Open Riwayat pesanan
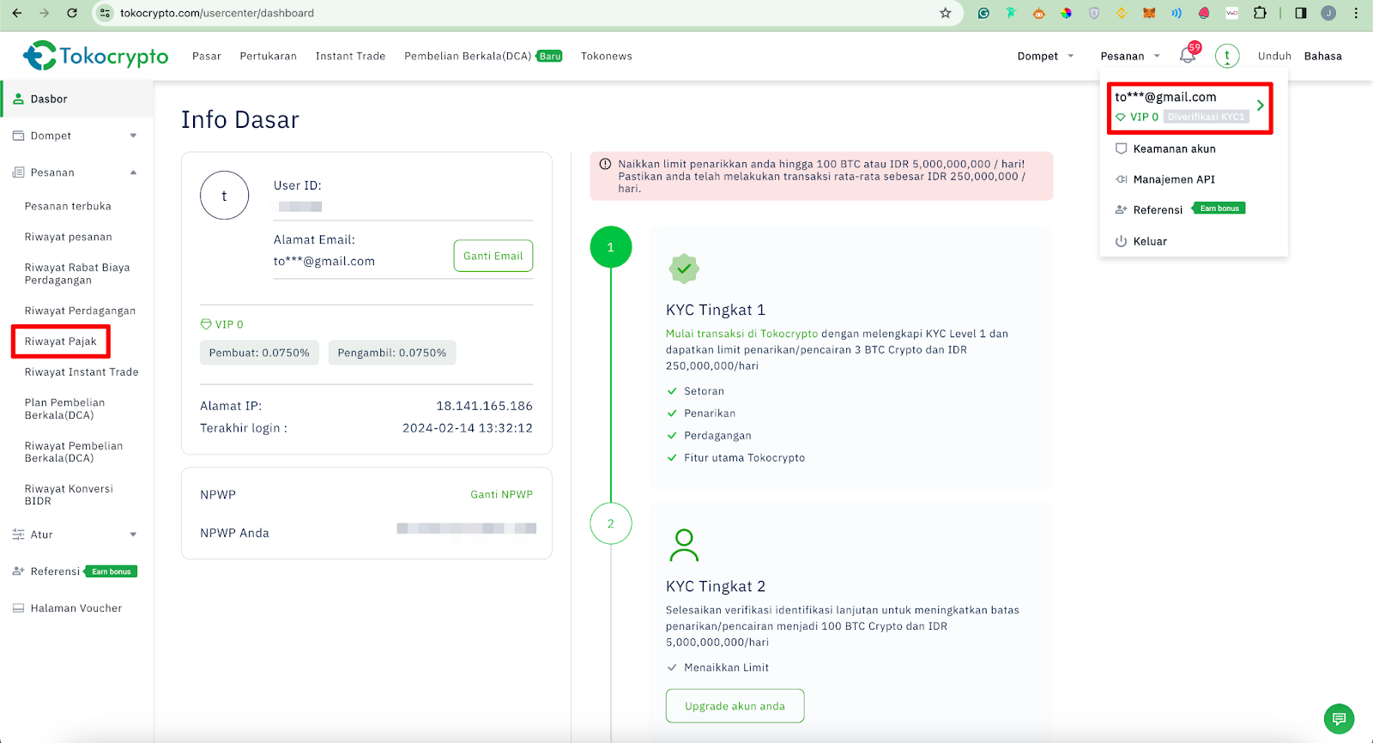The height and width of the screenshot is (743, 1373). (69, 237)
